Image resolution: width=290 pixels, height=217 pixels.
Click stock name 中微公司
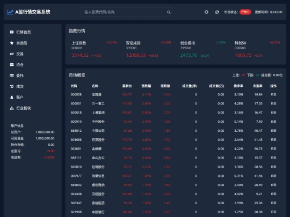tap(98, 131)
